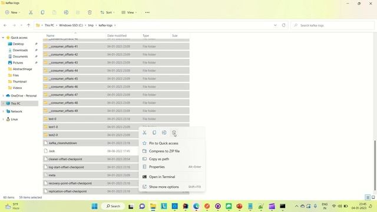Click the Windows-SSD (C:) breadcrumb

pyautogui.click(x=71, y=25)
